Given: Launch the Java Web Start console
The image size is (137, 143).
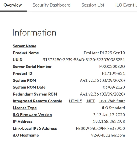Looking at the screenshot, I should 112,101.
